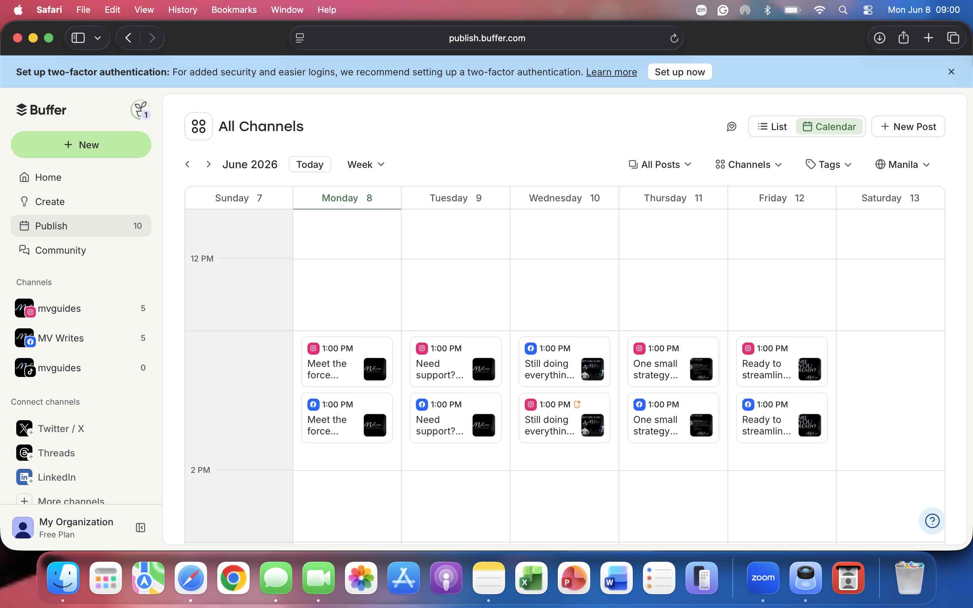Expand the Week view dropdown

point(366,164)
